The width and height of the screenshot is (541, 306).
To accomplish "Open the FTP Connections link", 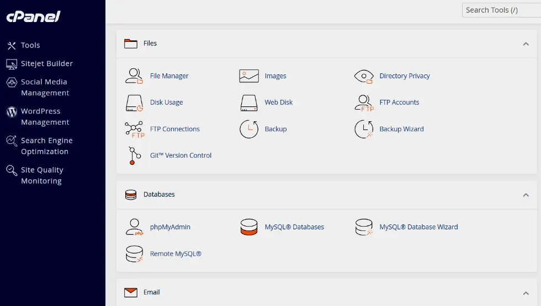I will tap(174, 129).
